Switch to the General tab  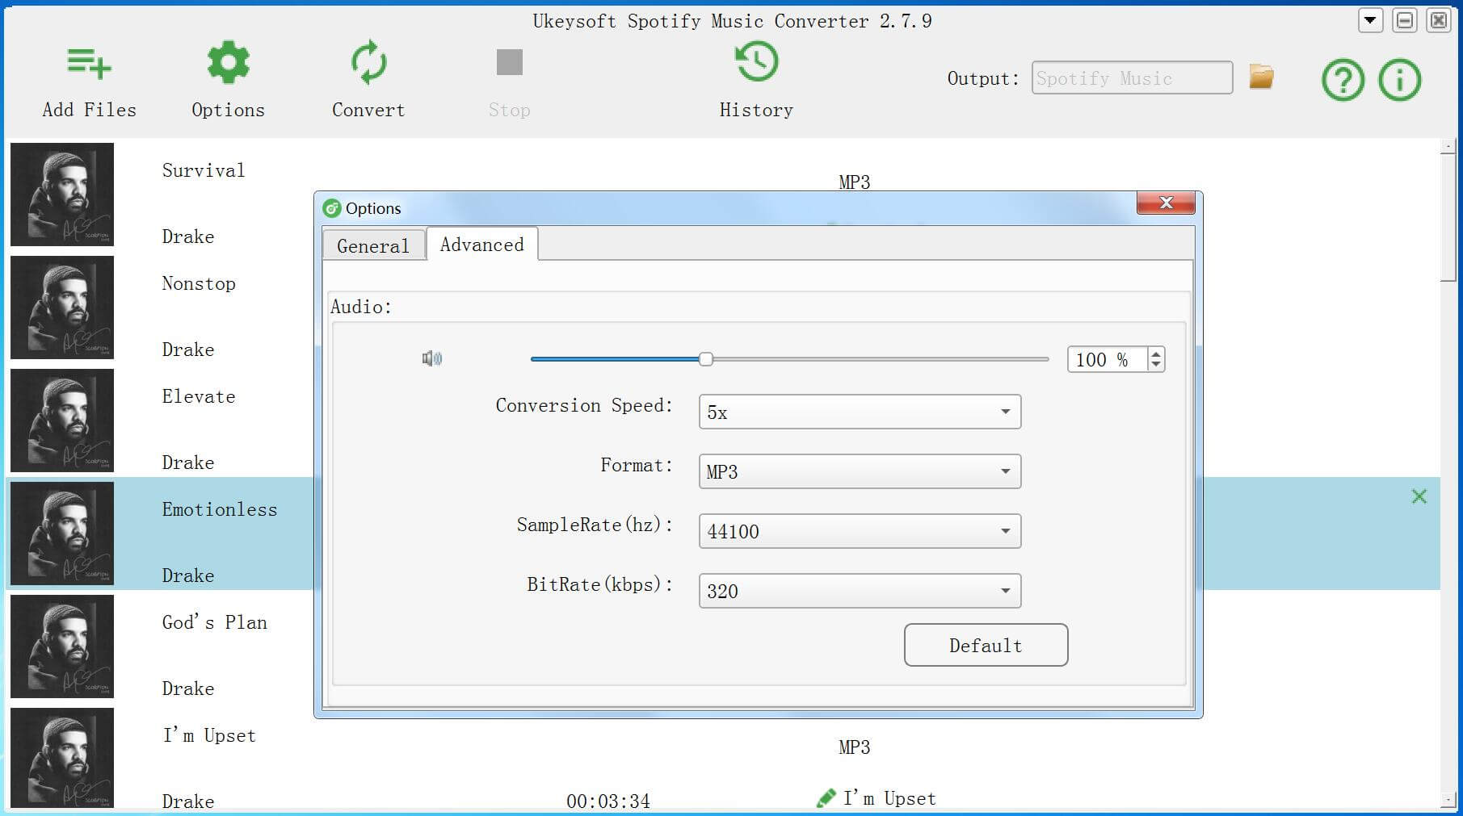(x=373, y=245)
